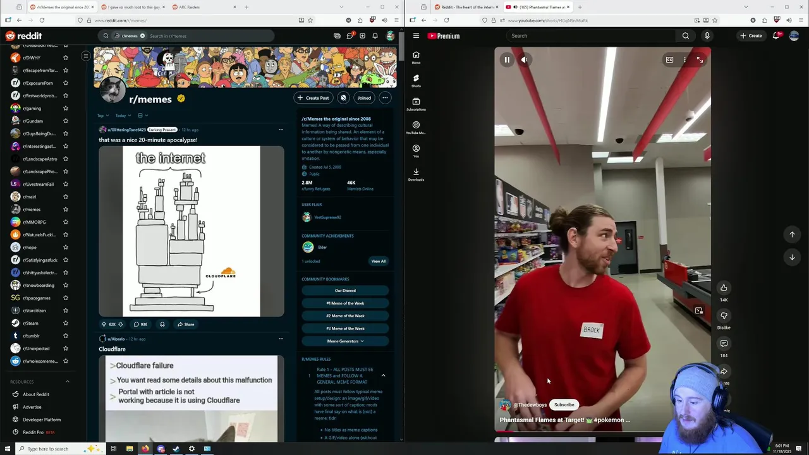Upvote the 20-minute apocalypse post
The image size is (809, 455).
click(104, 324)
